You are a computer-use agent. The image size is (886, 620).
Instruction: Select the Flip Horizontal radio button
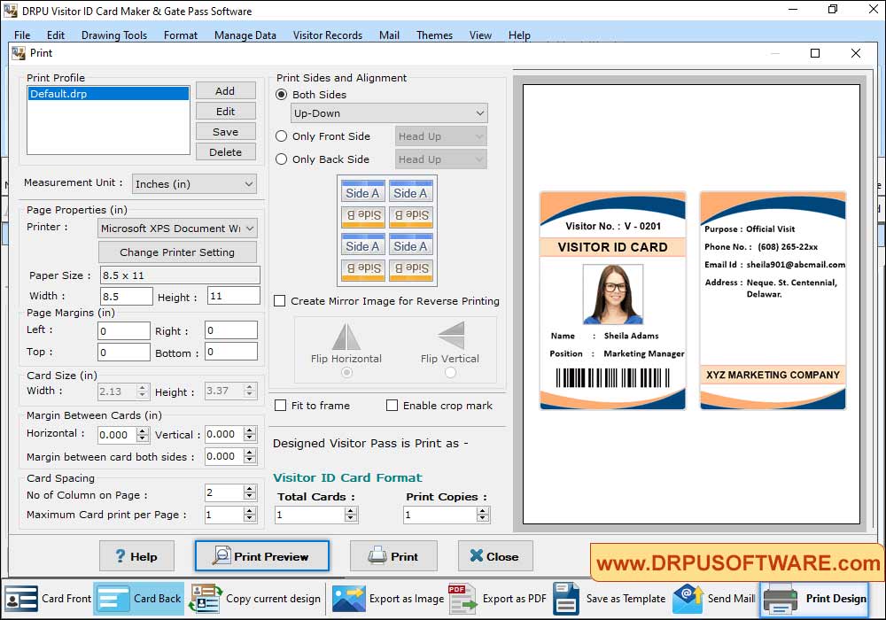tap(346, 372)
